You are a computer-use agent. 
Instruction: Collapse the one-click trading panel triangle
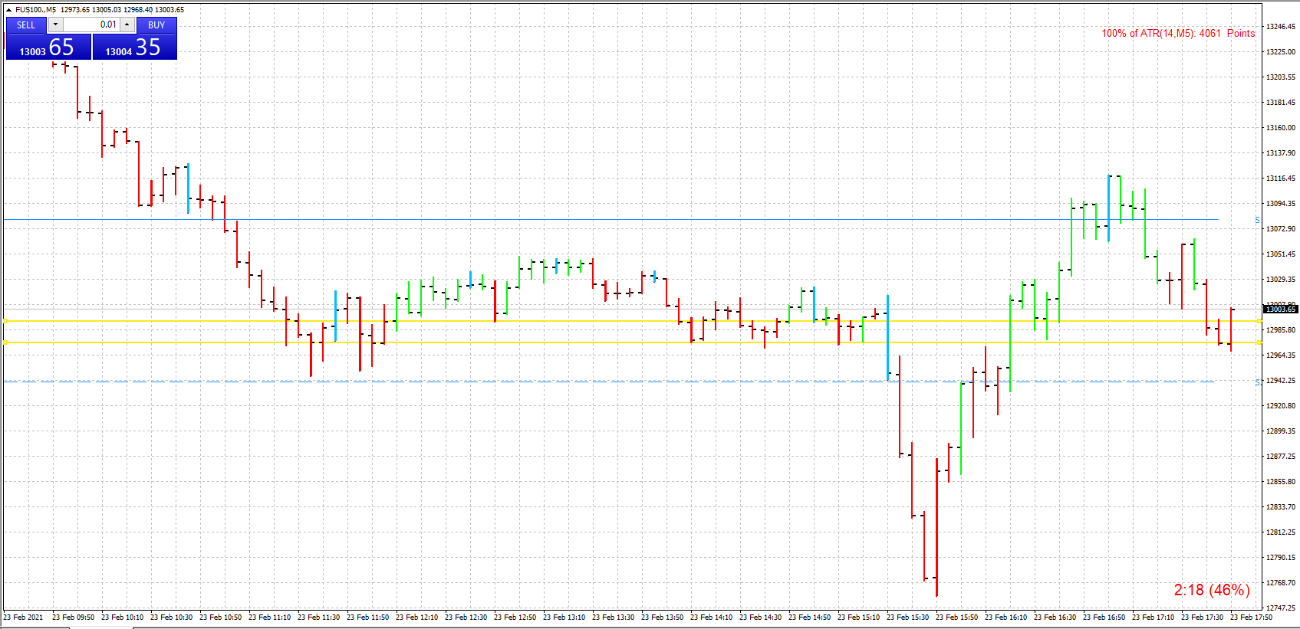tap(8, 10)
